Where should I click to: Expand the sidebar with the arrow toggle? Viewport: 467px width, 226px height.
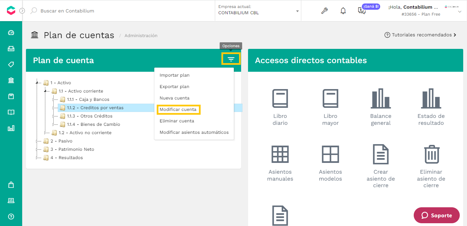[x=22, y=11]
